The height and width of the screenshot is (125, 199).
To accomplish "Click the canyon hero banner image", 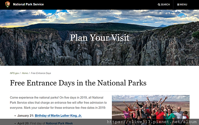I will coord(99,38).
